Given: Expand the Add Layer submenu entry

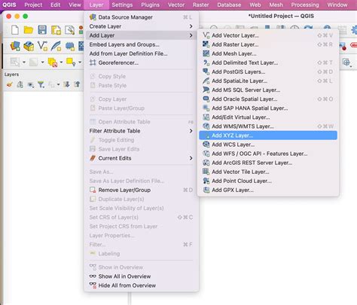Looking at the screenshot, I should click(141, 35).
